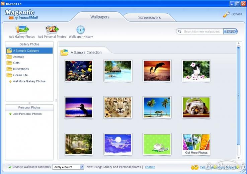Select the kitten with flowers wallpaper
247x174 pixels.
196,71
